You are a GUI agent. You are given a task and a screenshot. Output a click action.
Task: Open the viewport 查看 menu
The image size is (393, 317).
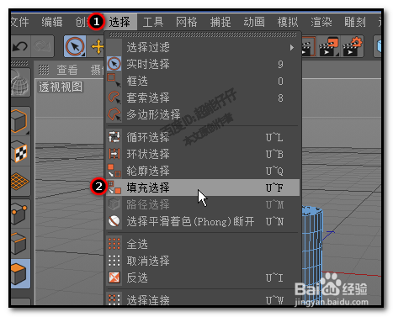[x=67, y=70]
